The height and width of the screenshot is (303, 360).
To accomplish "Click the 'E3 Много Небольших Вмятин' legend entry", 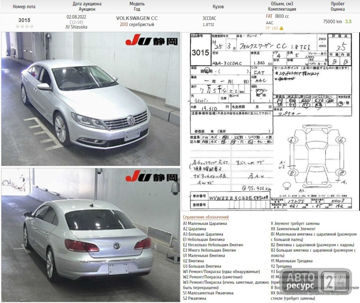I will pyautogui.click(x=209, y=250).
